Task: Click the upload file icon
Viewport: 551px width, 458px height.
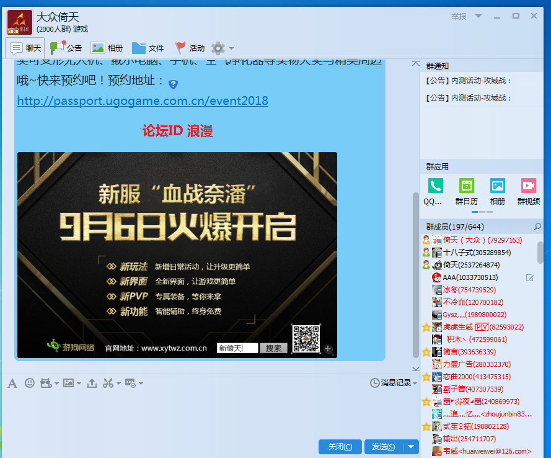Action: tap(92, 383)
